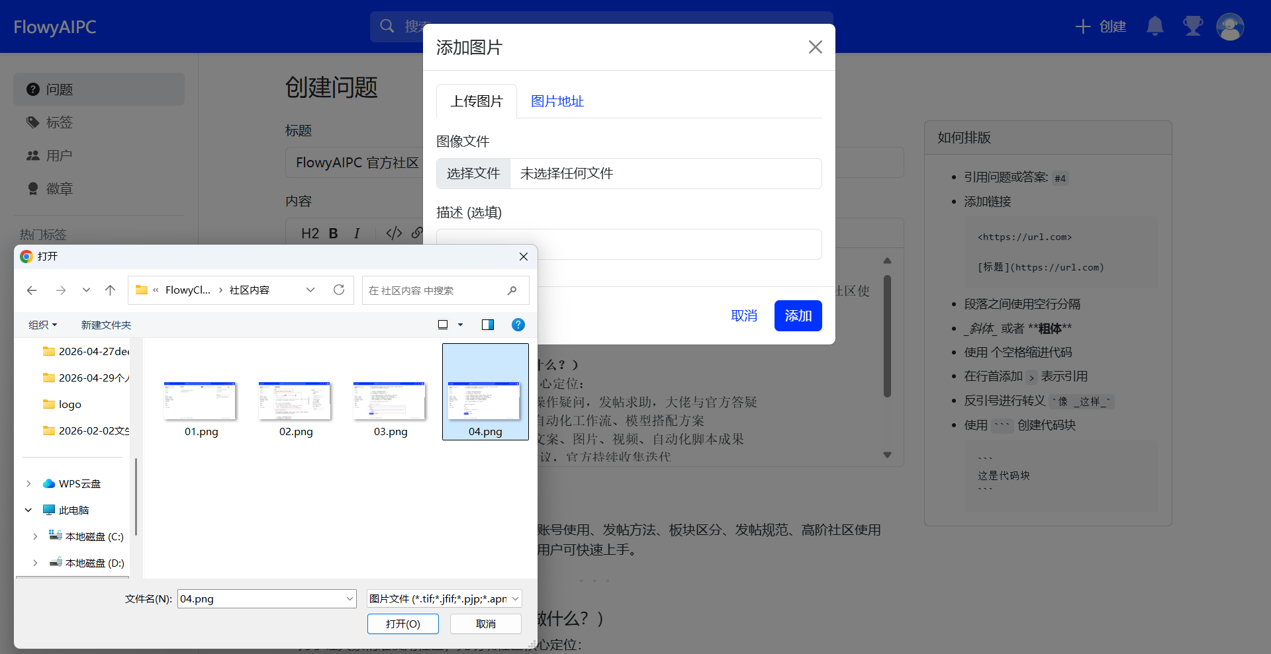Select the 2026-04-27 folder in tree
The height and width of the screenshot is (654, 1271).
(x=86, y=351)
